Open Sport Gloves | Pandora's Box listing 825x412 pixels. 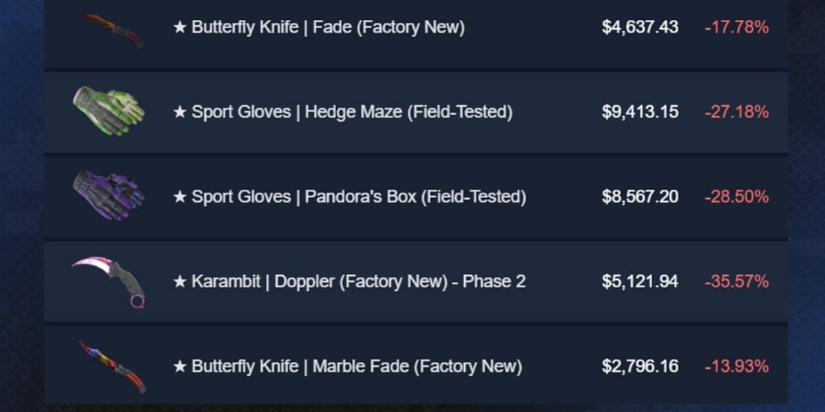tap(349, 197)
